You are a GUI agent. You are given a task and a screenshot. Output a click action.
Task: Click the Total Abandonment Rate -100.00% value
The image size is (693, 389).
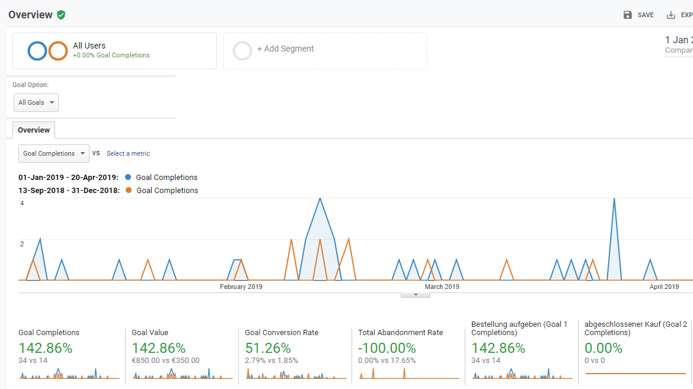click(x=387, y=348)
